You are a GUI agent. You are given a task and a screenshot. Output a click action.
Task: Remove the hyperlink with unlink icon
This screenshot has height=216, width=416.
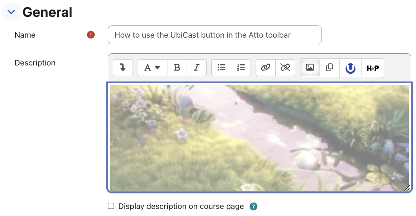pyautogui.click(x=285, y=68)
